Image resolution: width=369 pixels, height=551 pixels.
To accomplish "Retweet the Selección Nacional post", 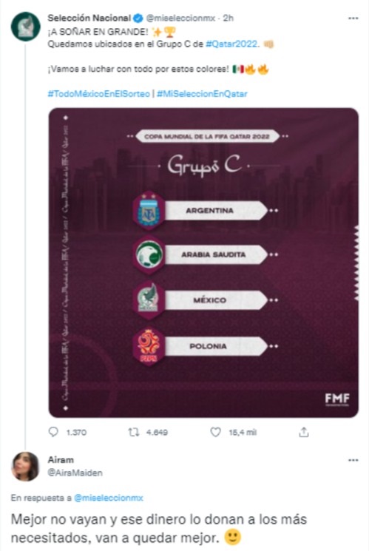I will [x=134, y=432].
